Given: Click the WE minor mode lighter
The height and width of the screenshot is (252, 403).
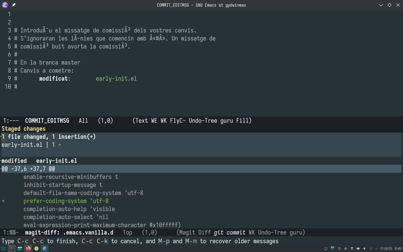Looking at the screenshot, I should (x=154, y=121).
